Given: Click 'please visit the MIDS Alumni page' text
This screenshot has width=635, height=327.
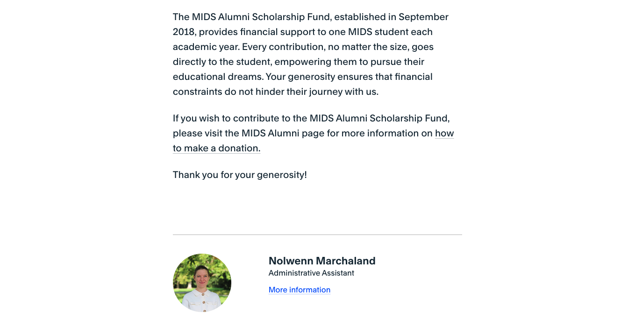Looking at the screenshot, I should 249,133.
